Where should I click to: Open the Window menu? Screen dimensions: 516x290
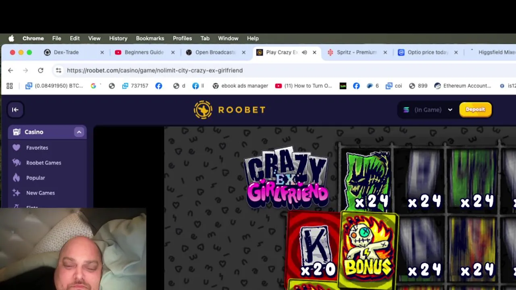pos(228,38)
